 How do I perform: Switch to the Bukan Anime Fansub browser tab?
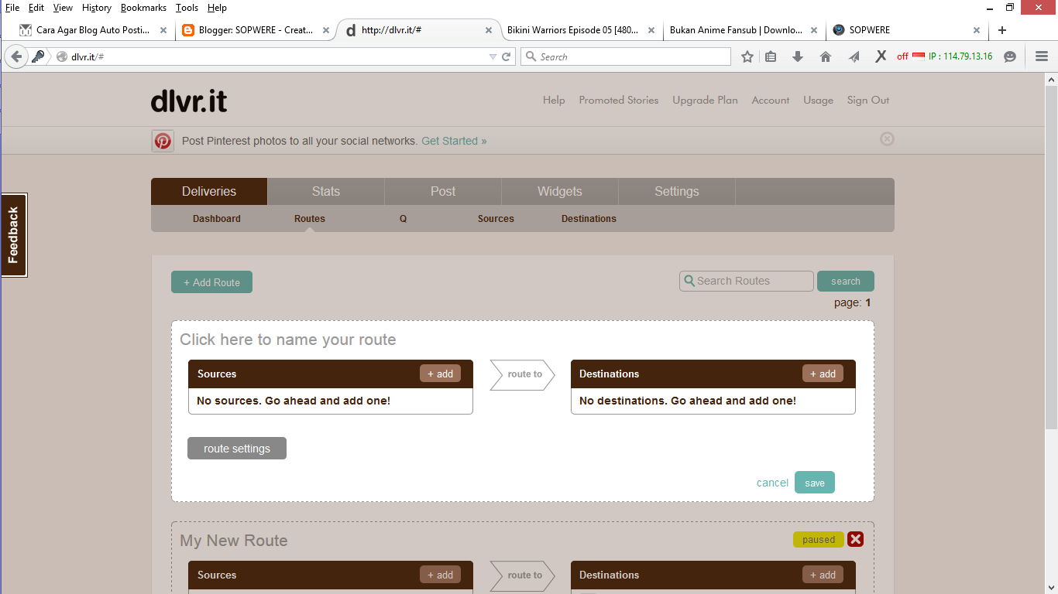pos(735,30)
